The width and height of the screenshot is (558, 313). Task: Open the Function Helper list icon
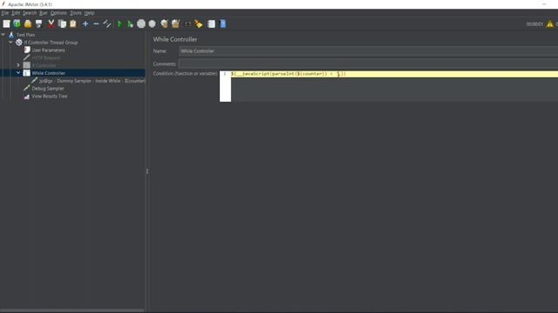[x=211, y=23]
